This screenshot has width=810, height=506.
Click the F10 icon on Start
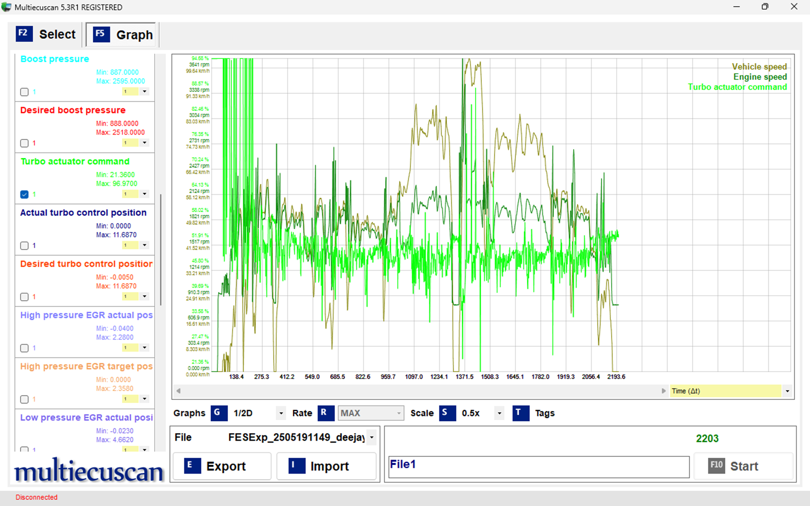(x=716, y=466)
